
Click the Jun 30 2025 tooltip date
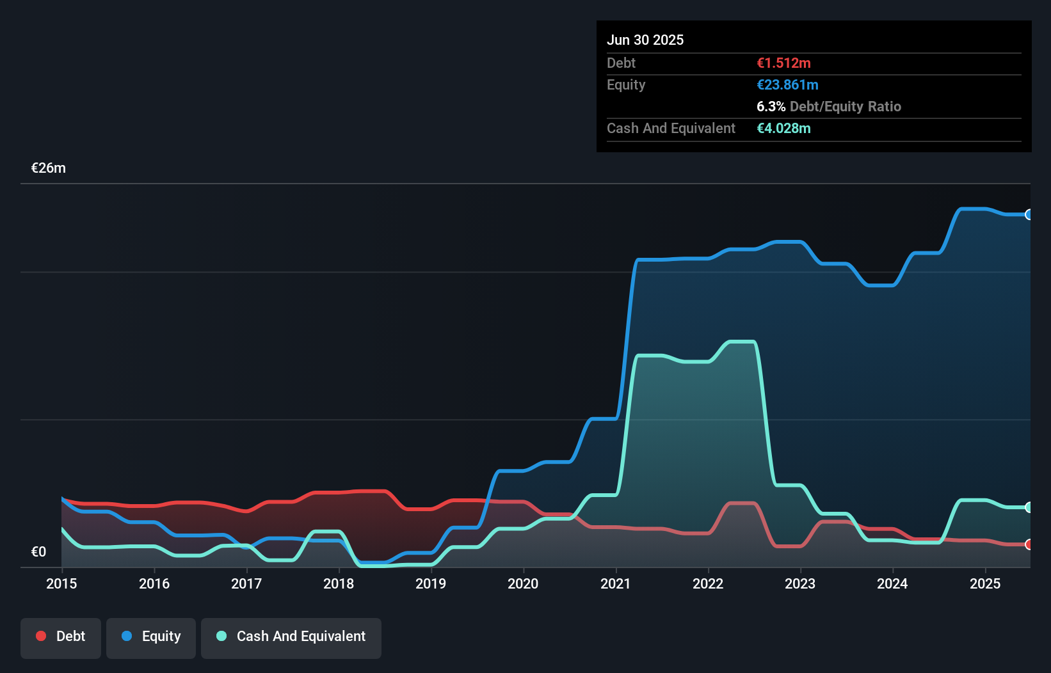(645, 40)
